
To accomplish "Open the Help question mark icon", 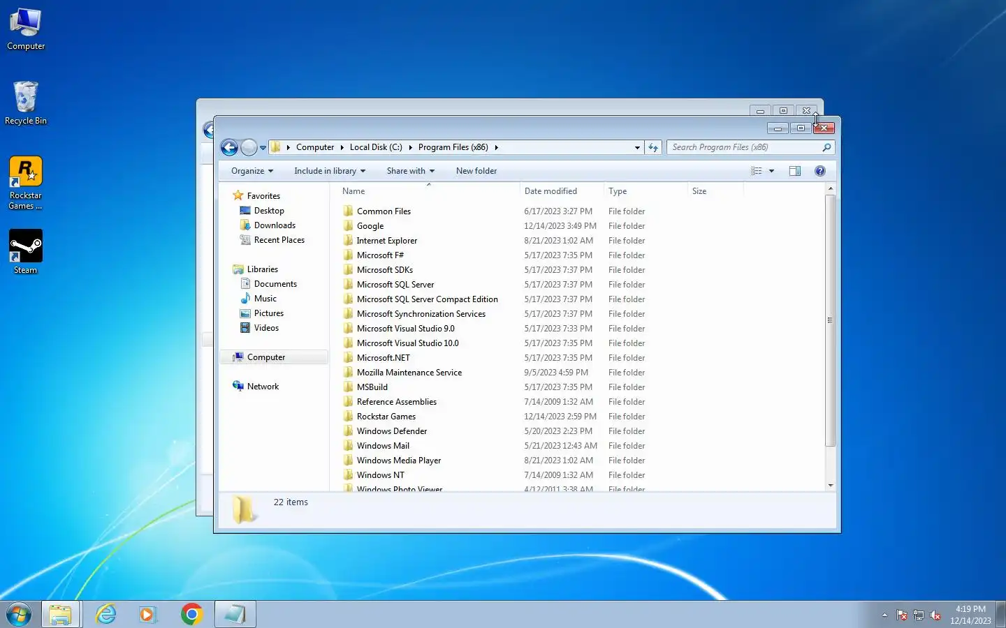I will pos(820,171).
